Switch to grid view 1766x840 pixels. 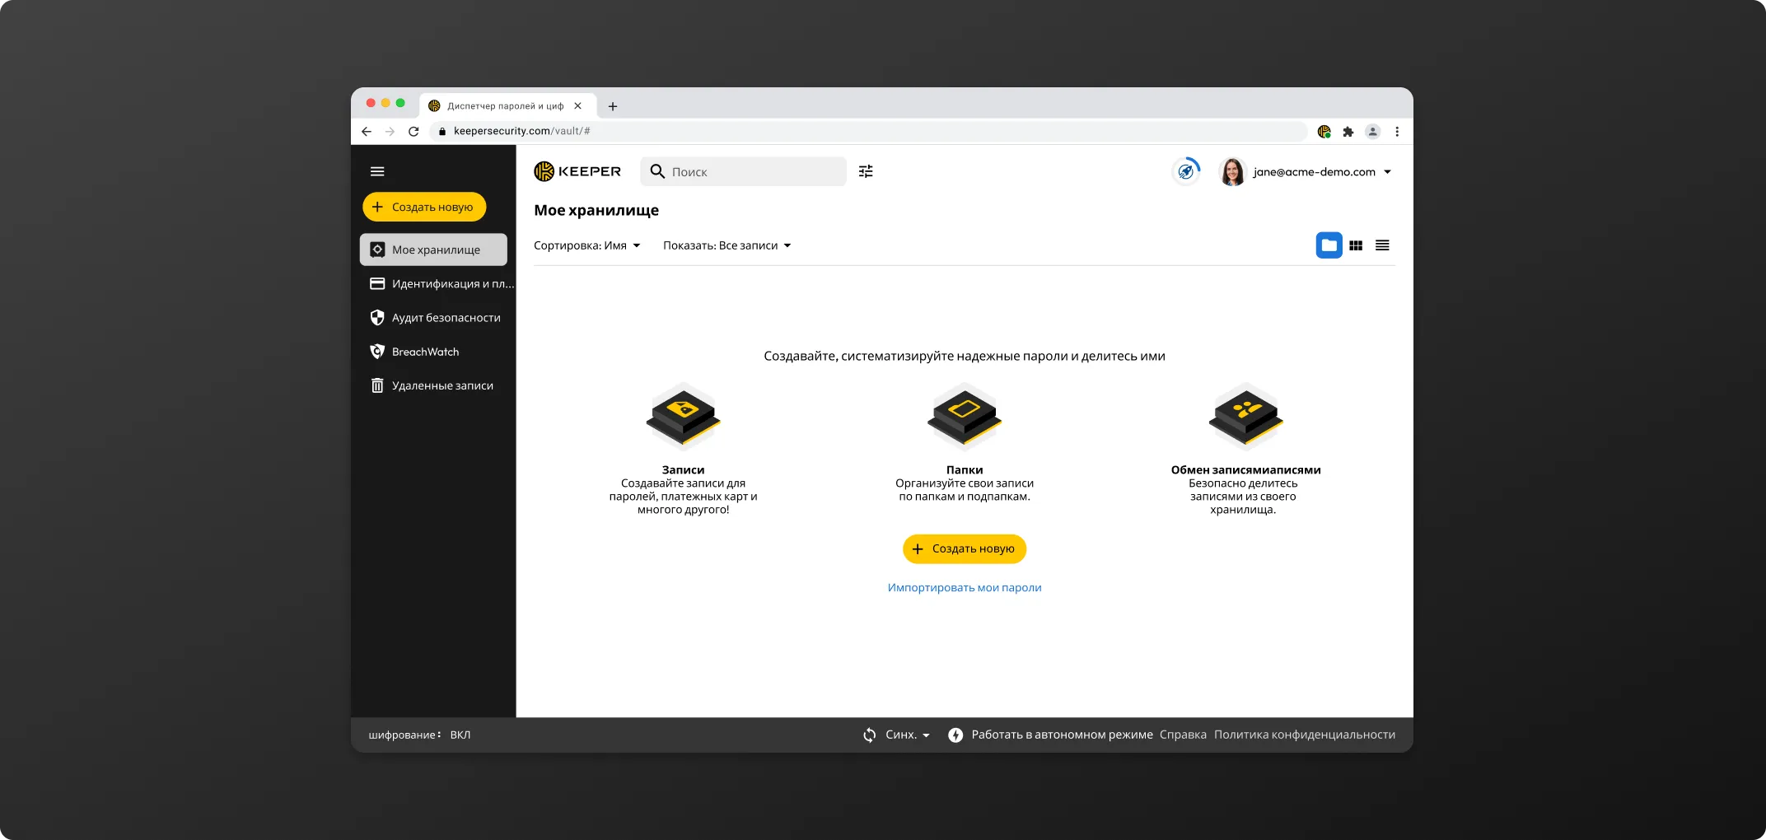point(1356,245)
